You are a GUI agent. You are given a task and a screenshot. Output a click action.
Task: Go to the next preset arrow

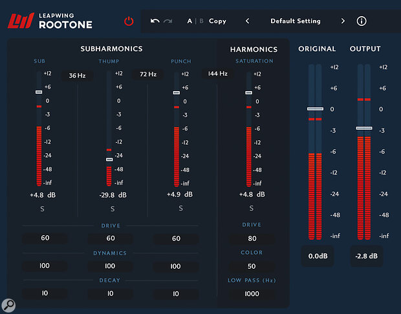click(343, 21)
